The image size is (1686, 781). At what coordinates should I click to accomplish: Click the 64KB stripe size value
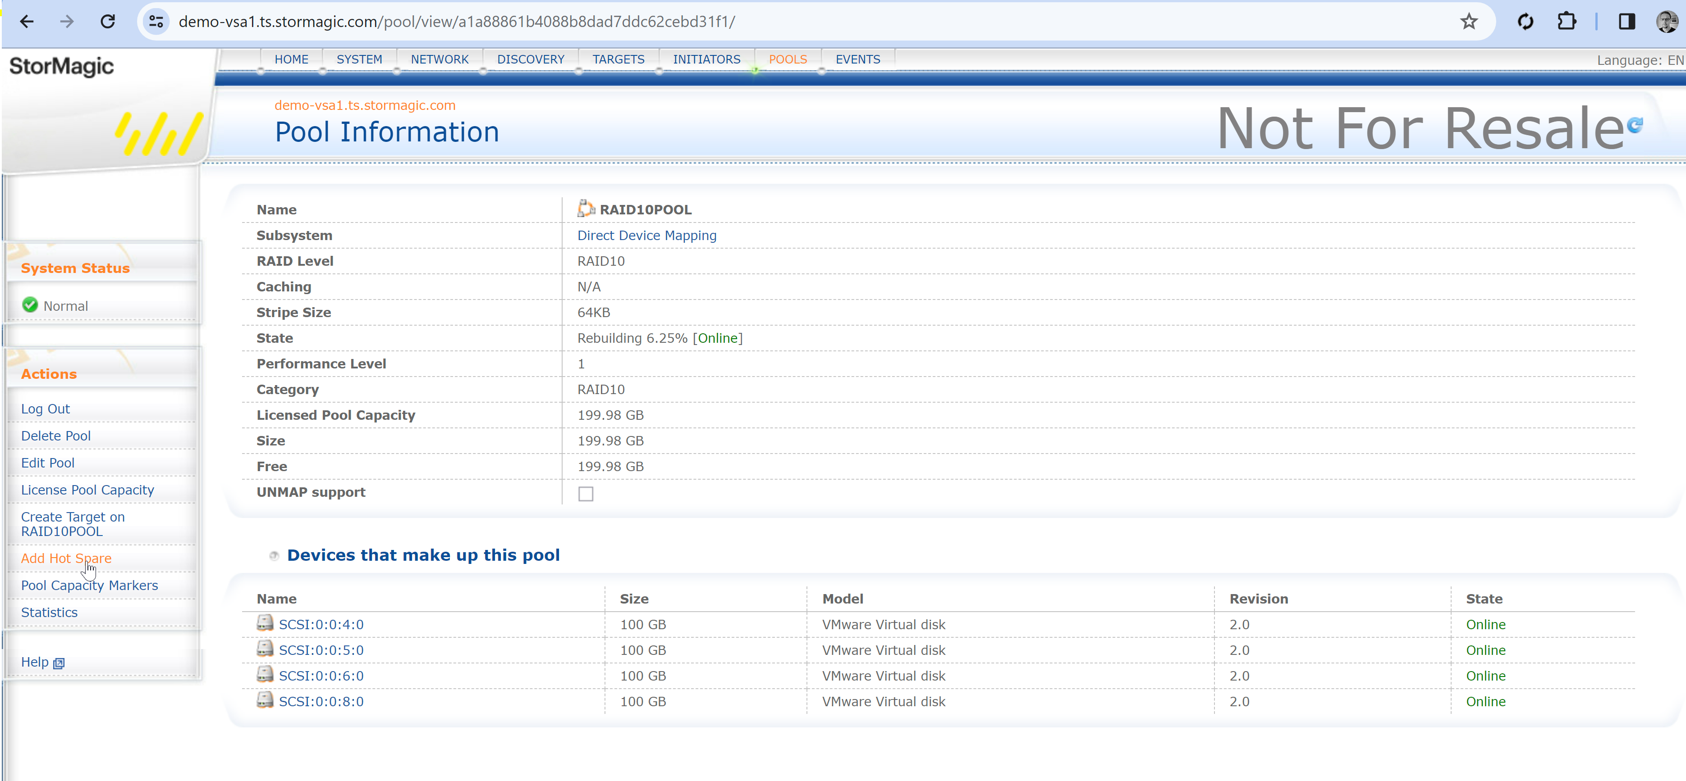[x=594, y=313]
